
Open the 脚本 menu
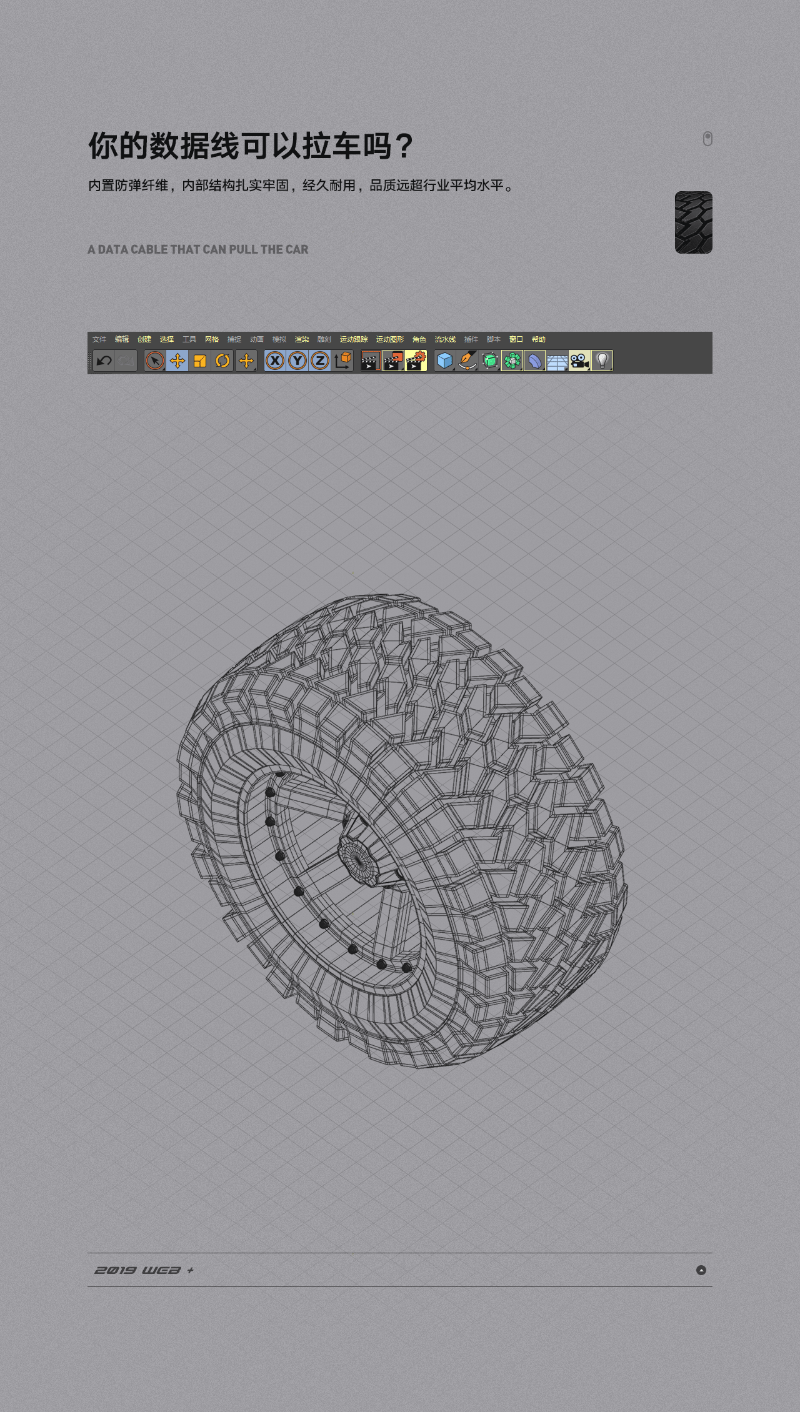click(x=494, y=339)
